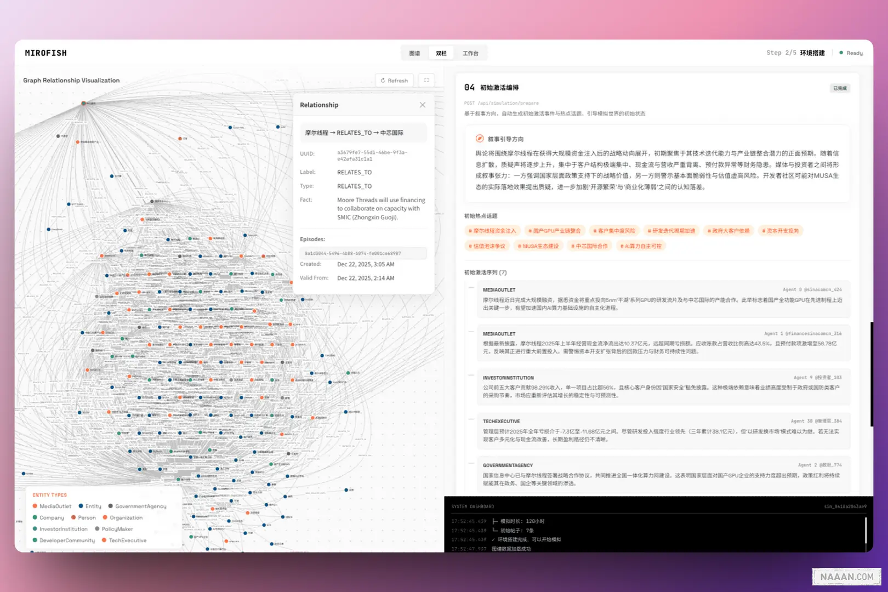Click the blue Entity legend color dot
Screen dimensions: 888x592
81,506
